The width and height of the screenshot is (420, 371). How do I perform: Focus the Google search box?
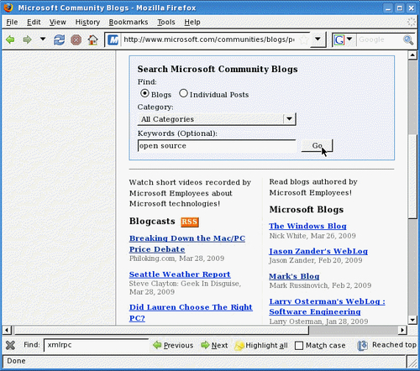pyautogui.click(x=380, y=39)
